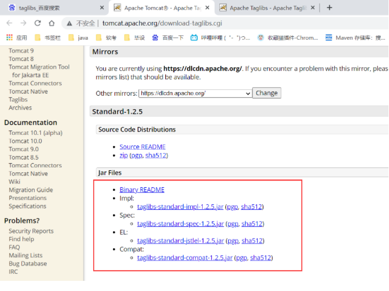Screen dimensions: 389x291
Task: Open sha512 link for impl jar
Action: pyautogui.click(x=251, y=206)
